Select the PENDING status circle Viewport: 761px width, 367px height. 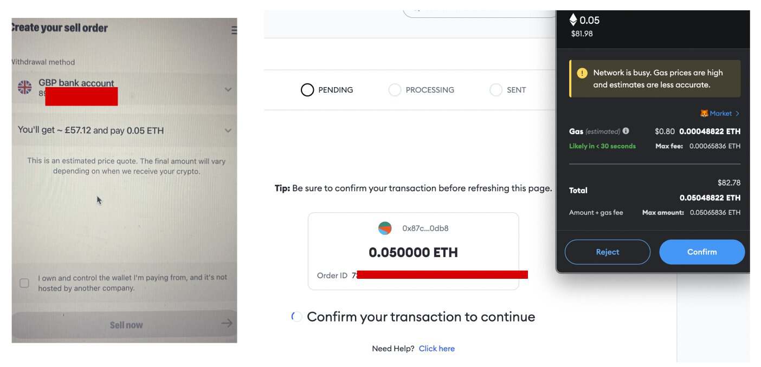point(307,89)
